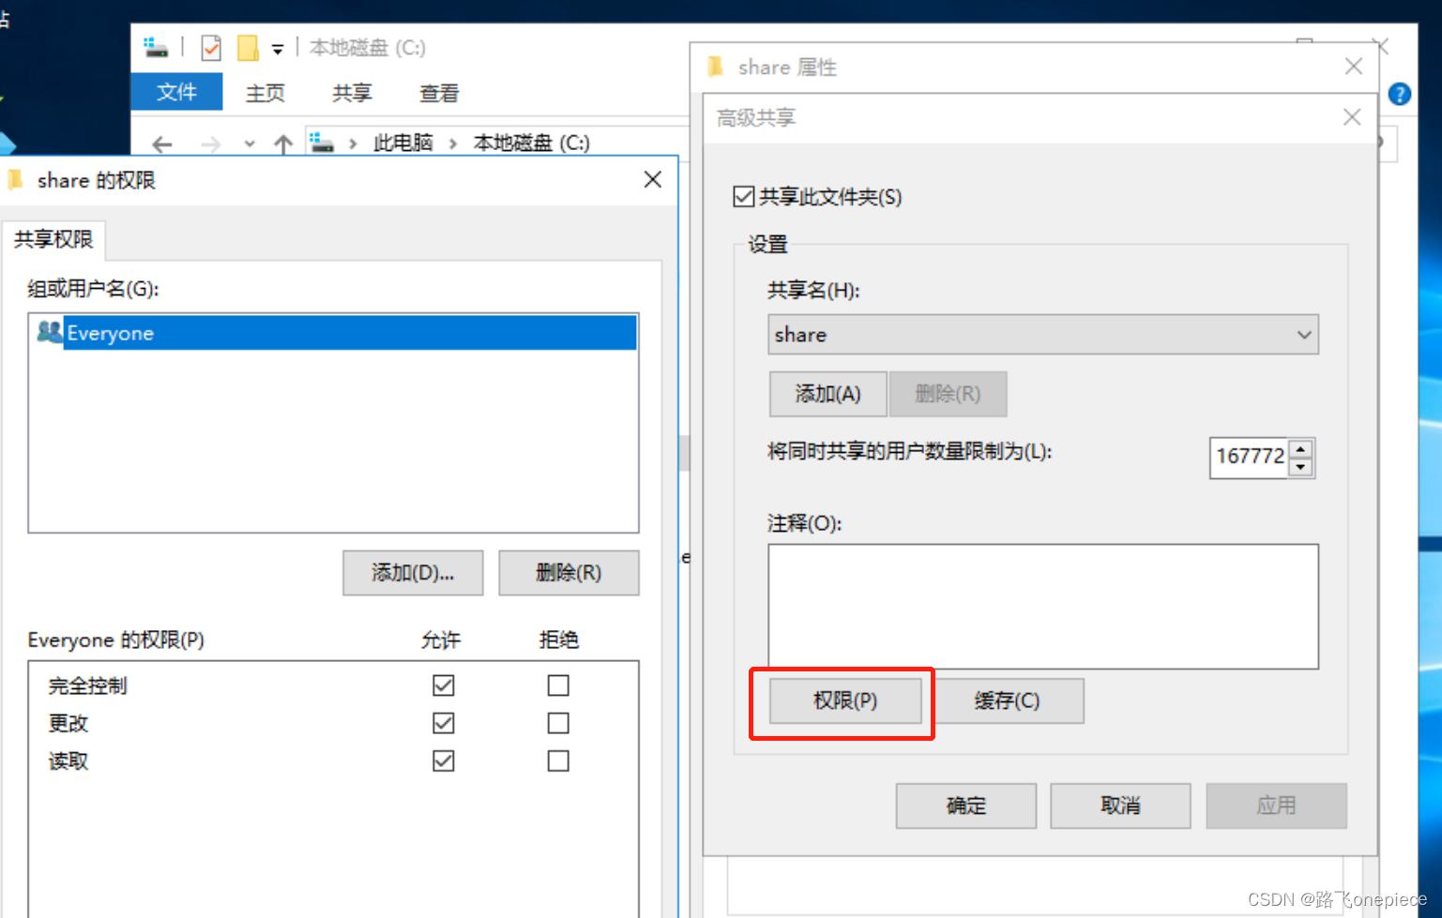Click folder icon in share 的权限 title

coord(14,179)
